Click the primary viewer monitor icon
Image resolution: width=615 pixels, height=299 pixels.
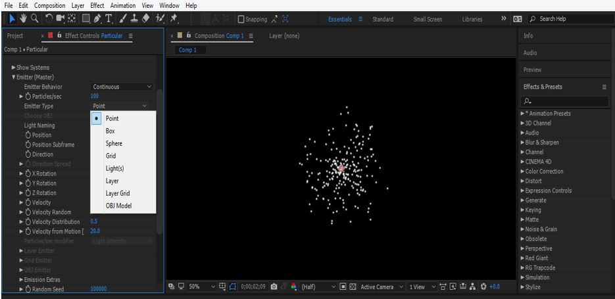point(181,287)
